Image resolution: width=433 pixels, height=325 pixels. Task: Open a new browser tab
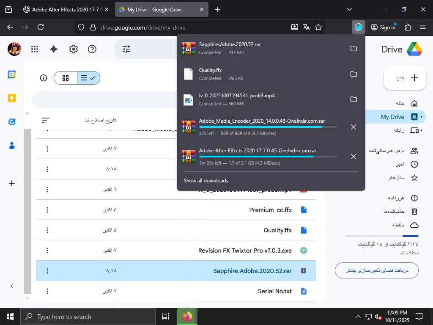tap(218, 9)
